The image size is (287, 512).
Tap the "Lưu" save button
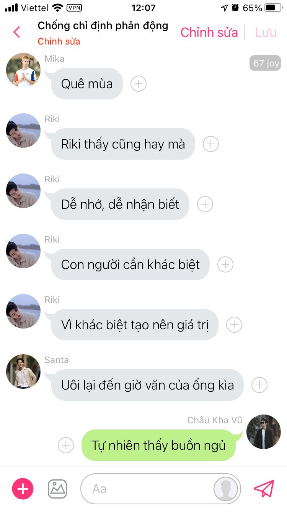point(266,33)
